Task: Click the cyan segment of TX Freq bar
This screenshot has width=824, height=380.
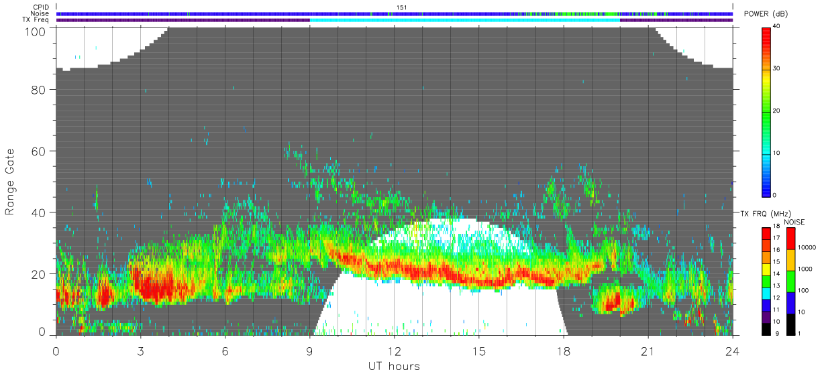Action: click(464, 20)
